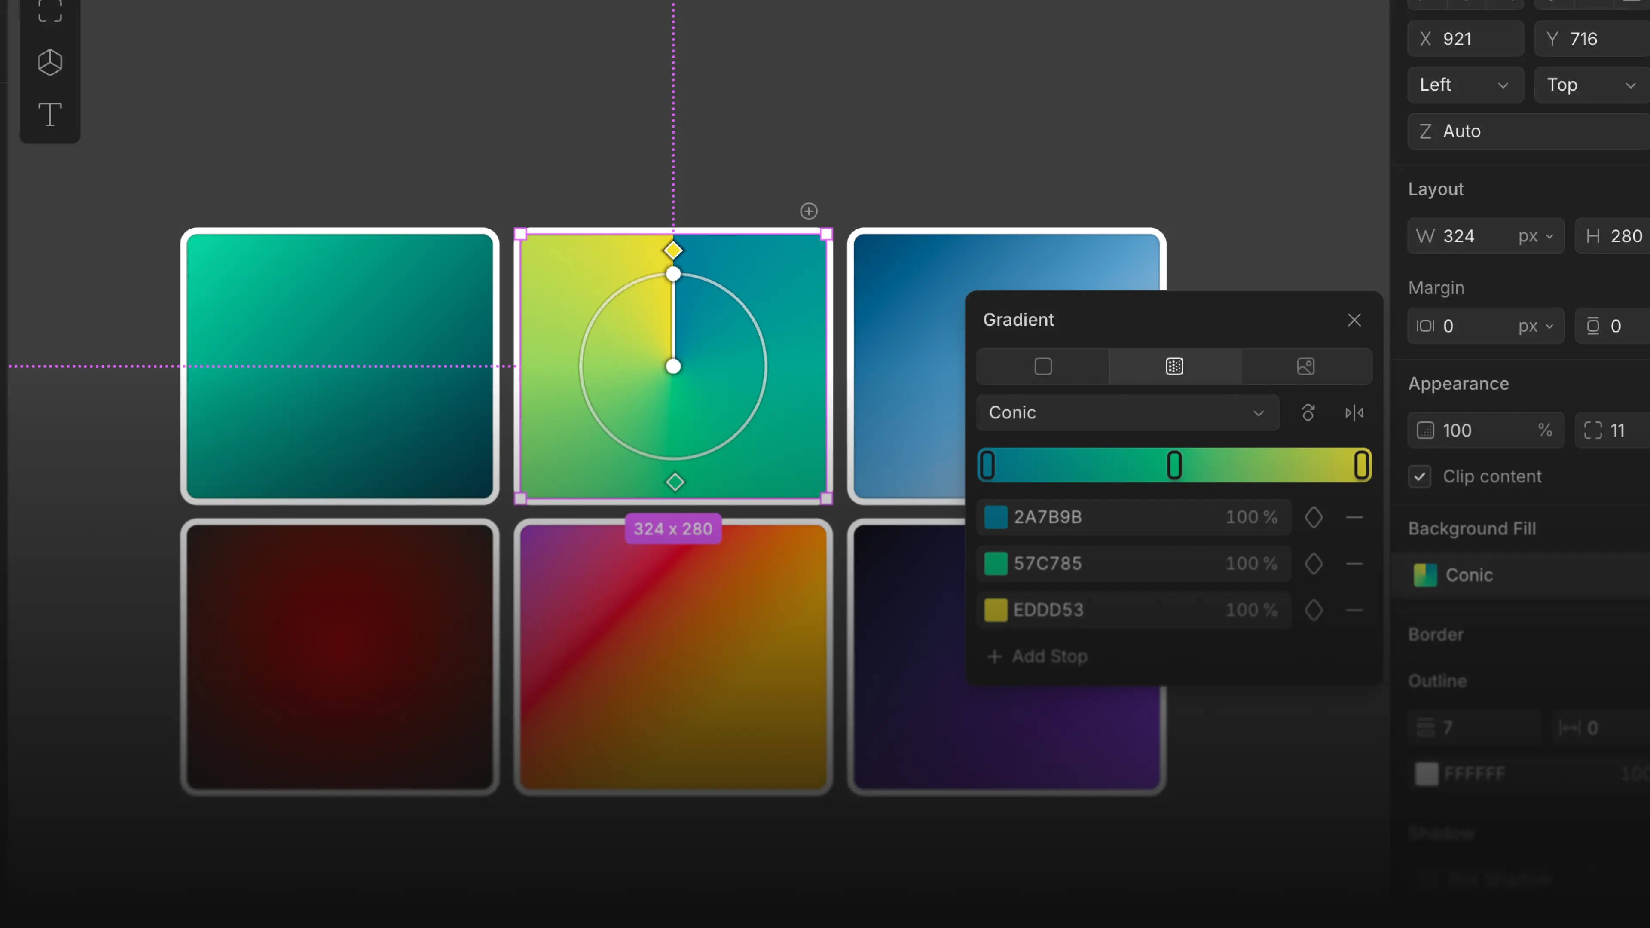Edit the corner radius 11 field

click(1613, 430)
